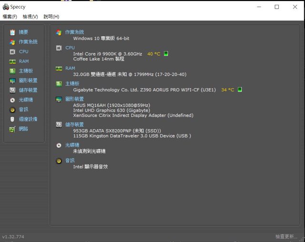Image resolution: width=305 pixels, height=242 pixels.
Task: Click the RAM module icon in sidebar
Action: 12,61
